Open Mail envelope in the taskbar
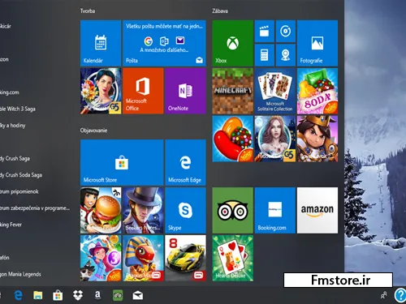 pos(138,296)
